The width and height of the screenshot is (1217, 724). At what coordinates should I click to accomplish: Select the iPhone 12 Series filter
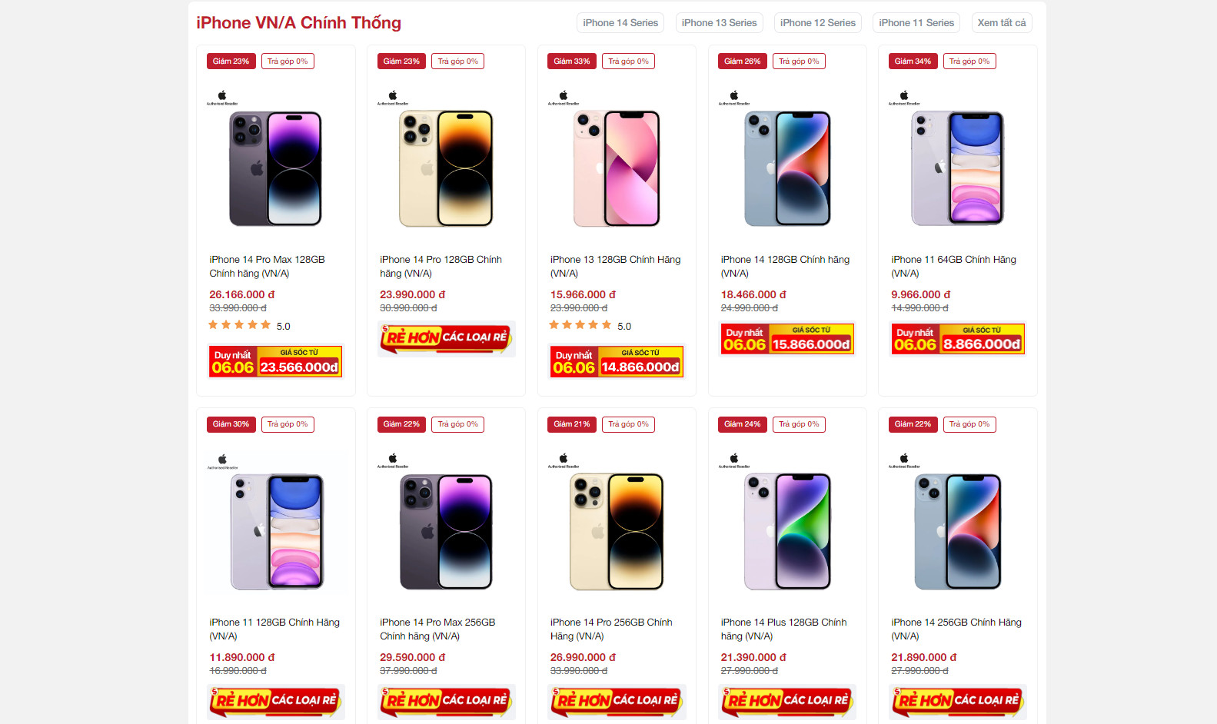pyautogui.click(x=818, y=23)
